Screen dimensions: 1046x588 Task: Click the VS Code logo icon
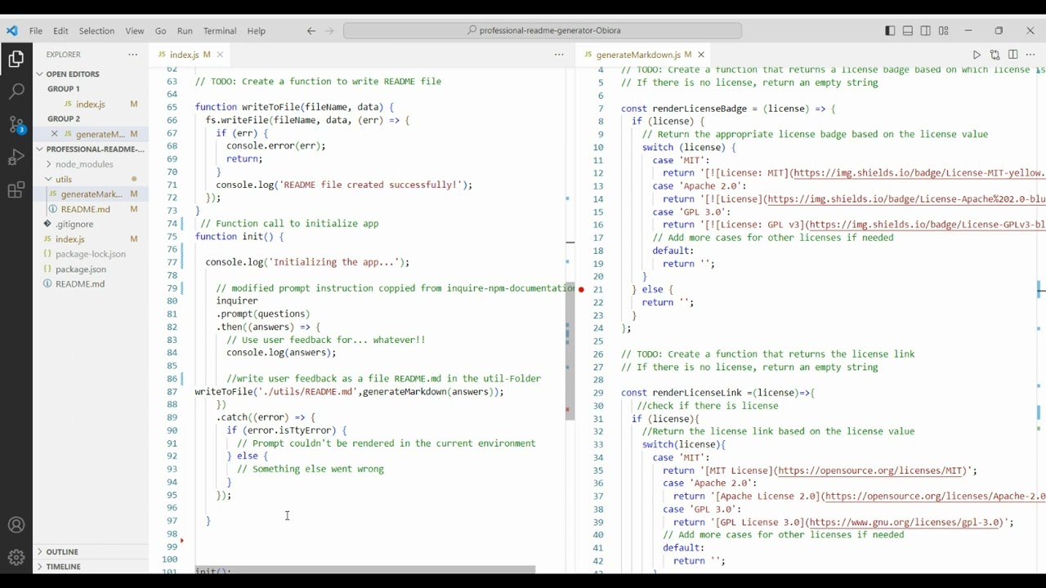point(11,31)
